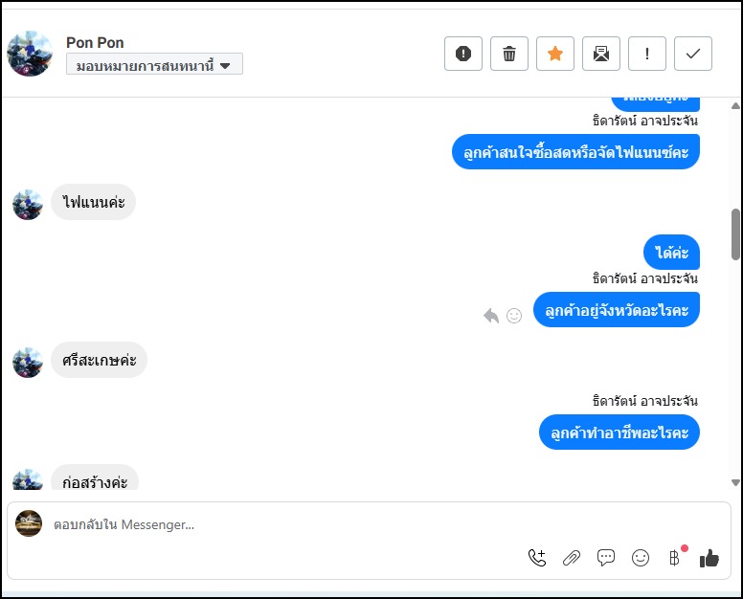Open Pon Pon's header profile picture

[29, 54]
